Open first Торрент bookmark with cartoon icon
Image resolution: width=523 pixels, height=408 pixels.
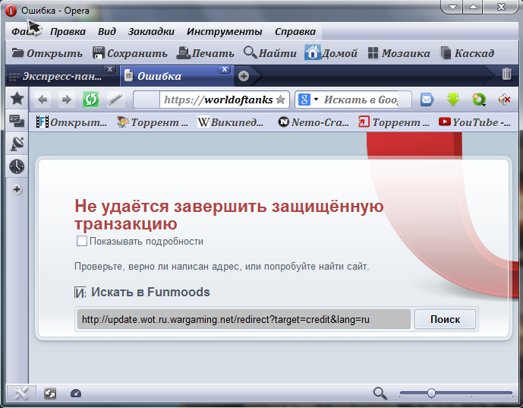pyautogui.click(x=153, y=122)
